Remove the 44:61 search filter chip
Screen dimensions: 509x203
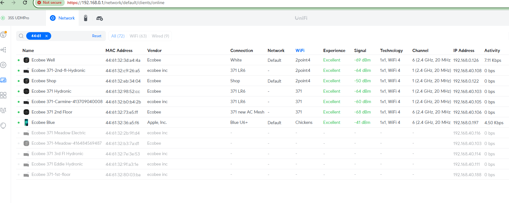46,36
